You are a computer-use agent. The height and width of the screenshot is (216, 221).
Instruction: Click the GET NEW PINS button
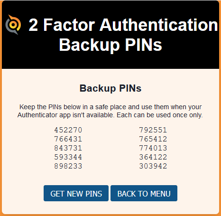coord(76,193)
